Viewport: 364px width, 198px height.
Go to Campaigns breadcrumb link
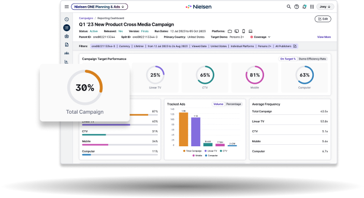(x=86, y=18)
